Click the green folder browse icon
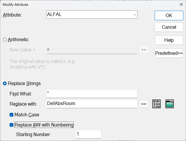Screen dimensions: 186x141 (x=169, y=104)
